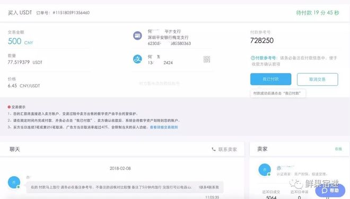Click the 500 CNY transaction amount

(x=20, y=41)
